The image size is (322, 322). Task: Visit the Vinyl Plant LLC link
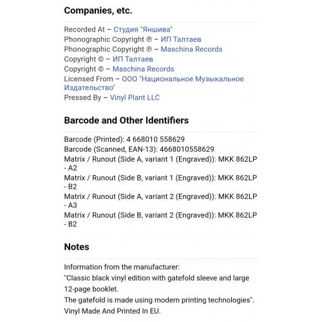[135, 97]
